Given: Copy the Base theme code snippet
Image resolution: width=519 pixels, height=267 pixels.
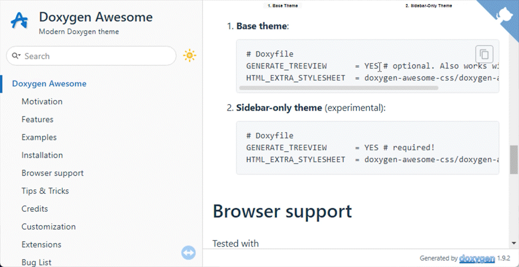Looking at the screenshot, I should coord(484,54).
